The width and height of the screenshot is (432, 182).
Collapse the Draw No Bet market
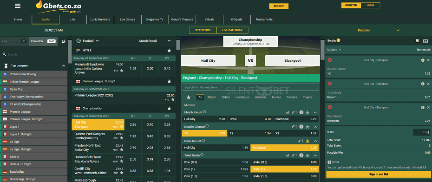pyautogui.click(x=315, y=141)
